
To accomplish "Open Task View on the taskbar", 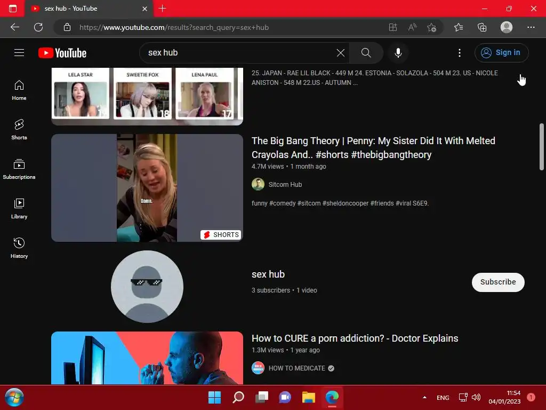I will click(x=261, y=397).
